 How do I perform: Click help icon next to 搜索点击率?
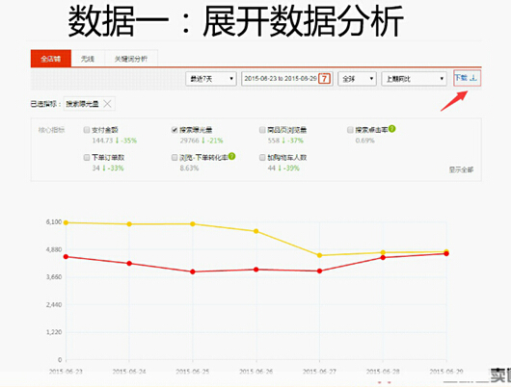pos(392,129)
